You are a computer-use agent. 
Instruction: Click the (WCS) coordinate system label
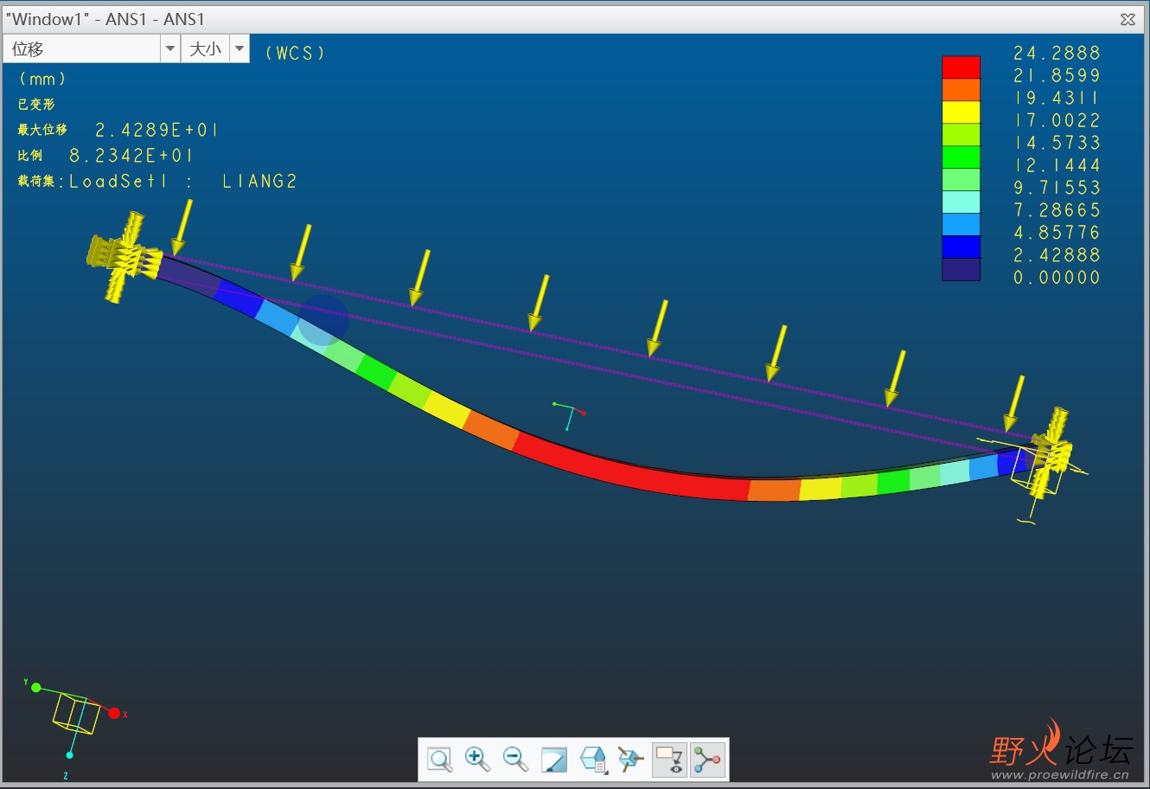tap(295, 53)
